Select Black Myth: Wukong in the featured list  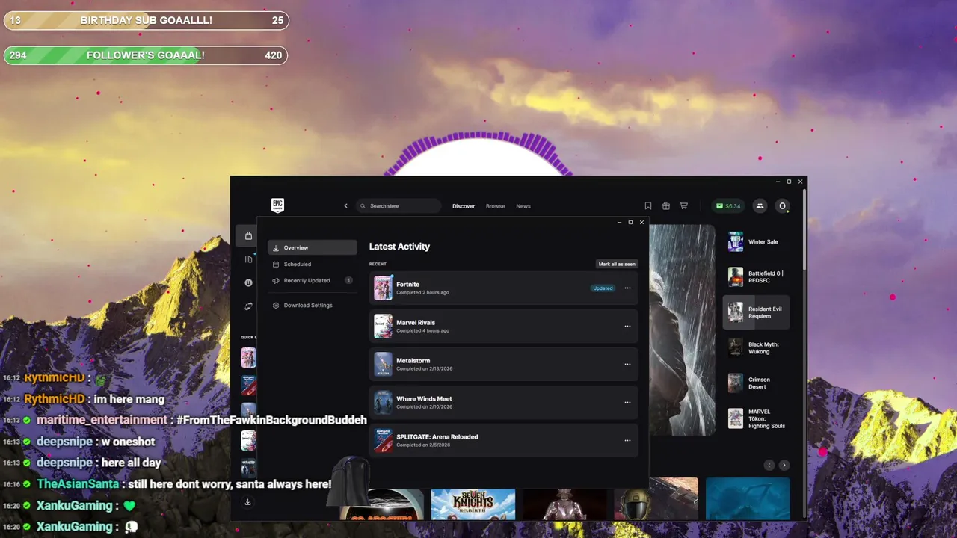(x=756, y=347)
